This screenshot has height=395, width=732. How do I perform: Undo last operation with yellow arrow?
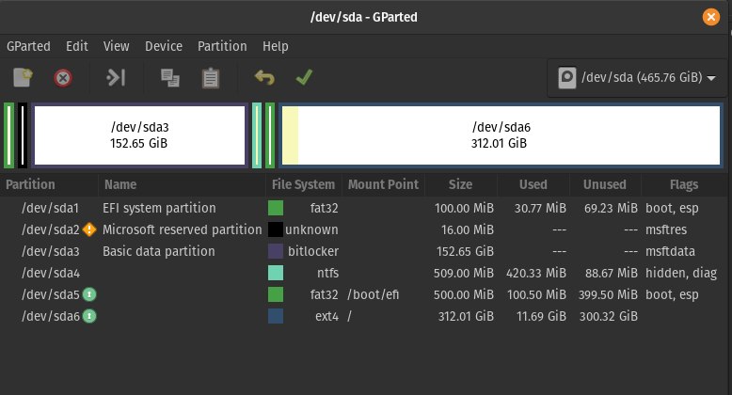point(264,77)
